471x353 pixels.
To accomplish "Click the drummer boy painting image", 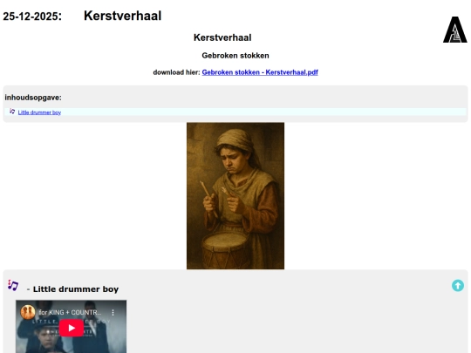I will [x=235, y=196].
